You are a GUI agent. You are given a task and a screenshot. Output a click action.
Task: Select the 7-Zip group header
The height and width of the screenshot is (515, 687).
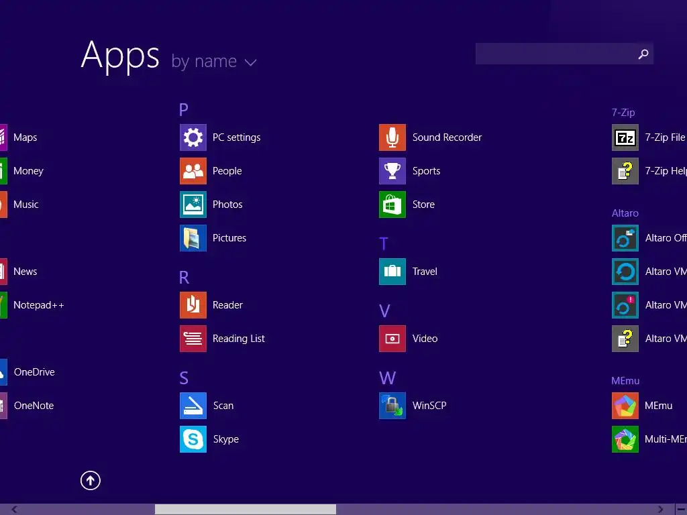point(623,113)
